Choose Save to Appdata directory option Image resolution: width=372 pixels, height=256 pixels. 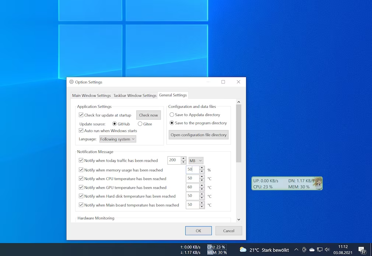point(172,115)
